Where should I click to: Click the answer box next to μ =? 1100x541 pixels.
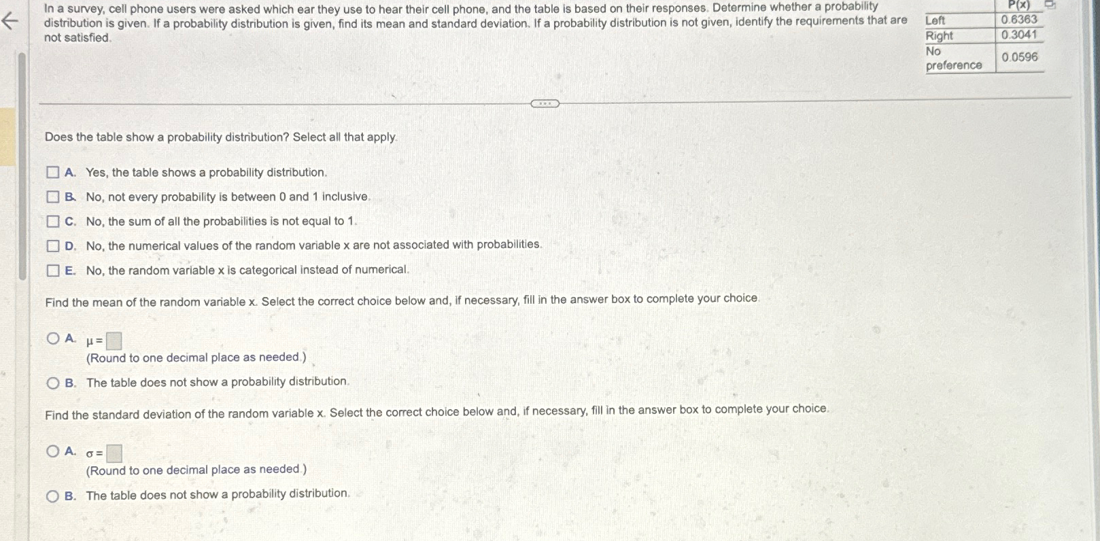[114, 342]
